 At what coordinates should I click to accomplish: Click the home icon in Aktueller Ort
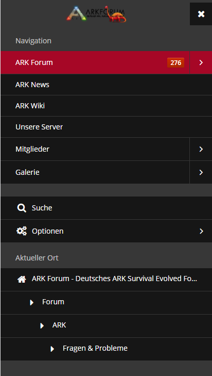(x=22, y=279)
